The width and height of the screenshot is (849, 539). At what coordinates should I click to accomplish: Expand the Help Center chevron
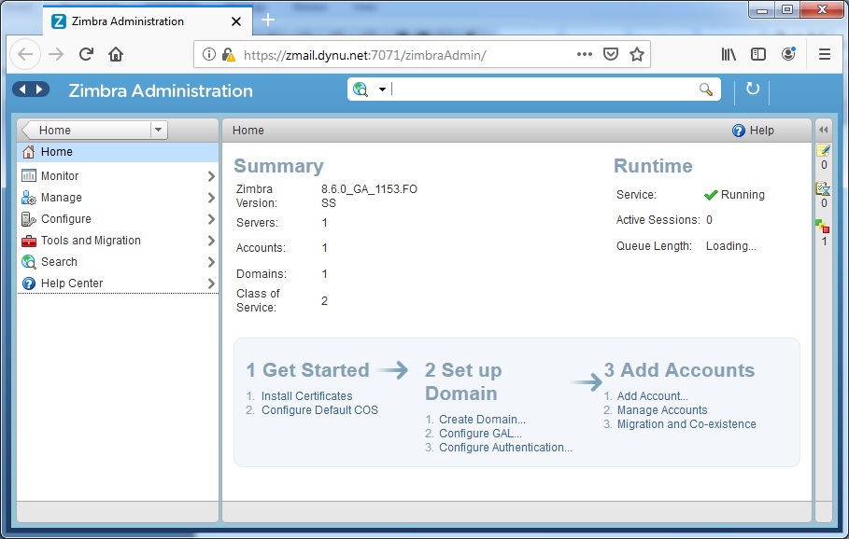click(x=211, y=283)
